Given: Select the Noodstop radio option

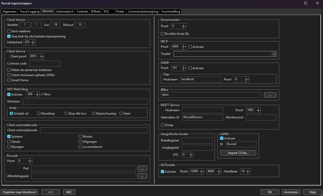Looking at the screenshot, I should [39, 114].
